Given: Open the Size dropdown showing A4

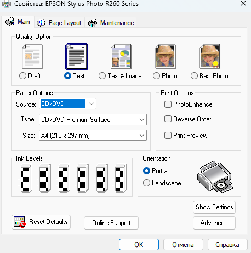Looking at the screenshot, I should click(93, 136).
